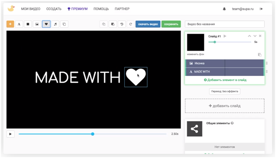Delete slide #1

(x=260, y=36)
